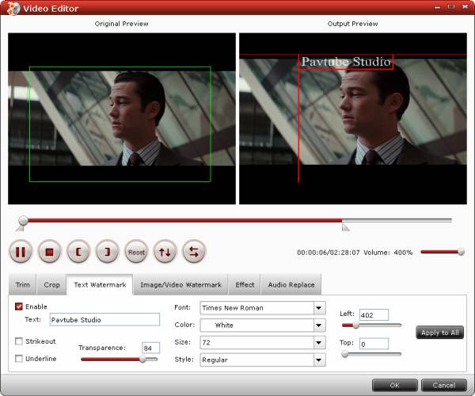This screenshot has height=396, width=475.
Task: Switch to the Trim tab
Action: tap(23, 284)
